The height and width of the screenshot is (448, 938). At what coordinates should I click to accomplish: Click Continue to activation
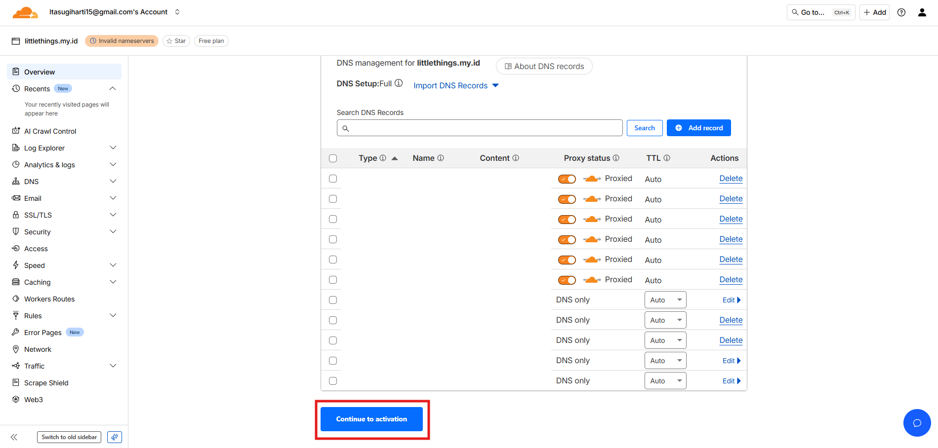coord(371,419)
